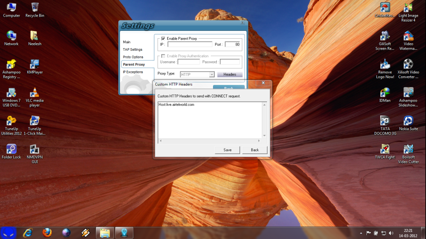Open the Proxy Type dropdown
This screenshot has height=239, width=426.
212,75
